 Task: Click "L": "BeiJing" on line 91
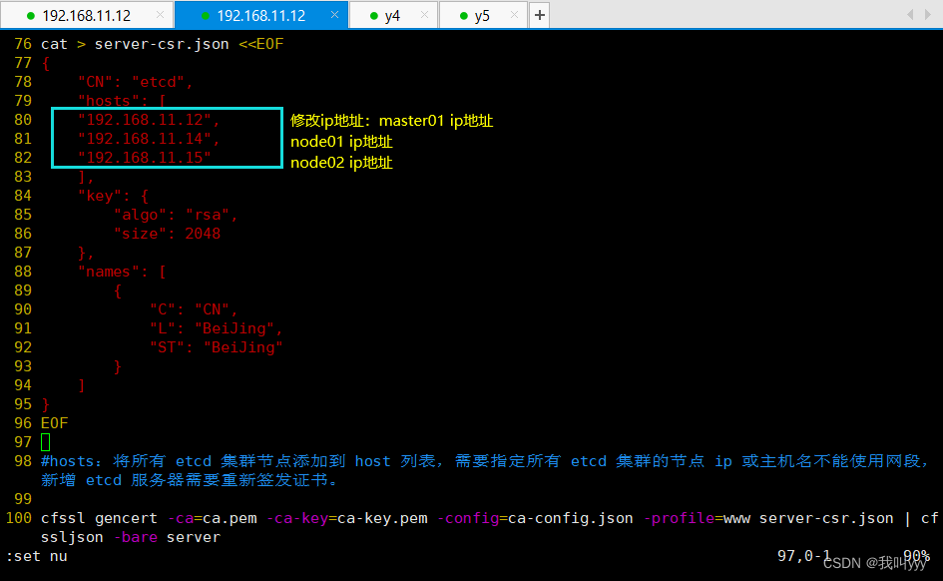pyautogui.click(x=212, y=328)
